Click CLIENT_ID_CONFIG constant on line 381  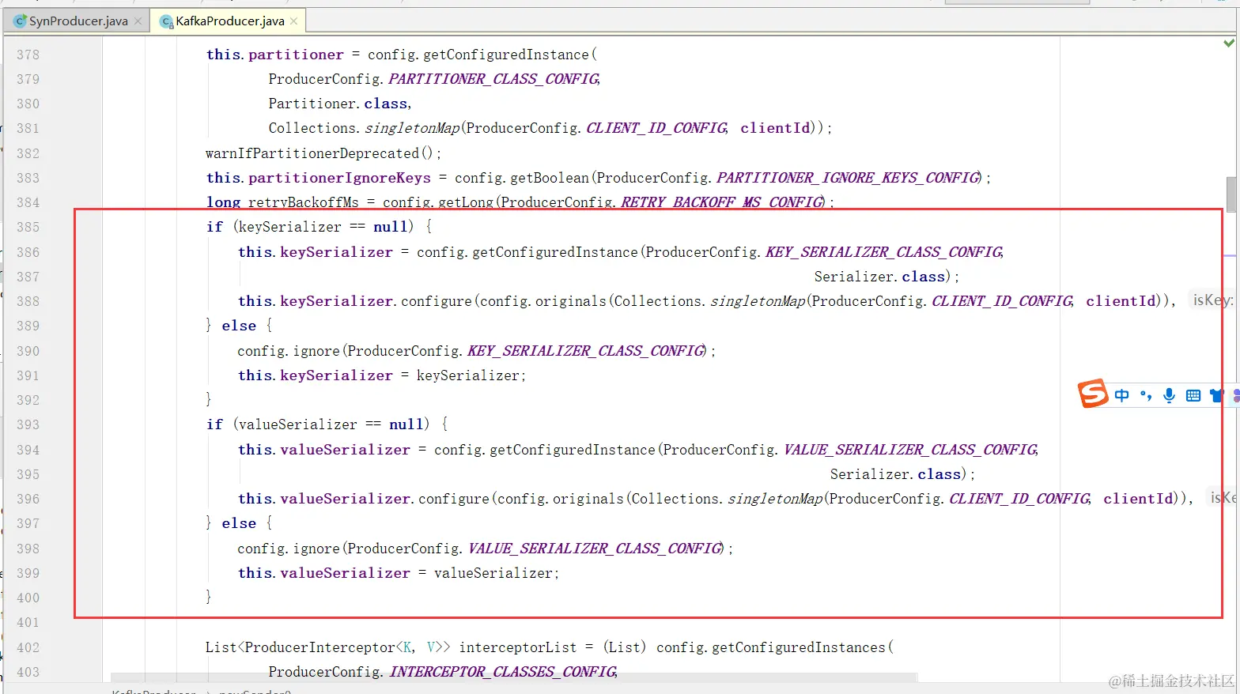coord(656,128)
